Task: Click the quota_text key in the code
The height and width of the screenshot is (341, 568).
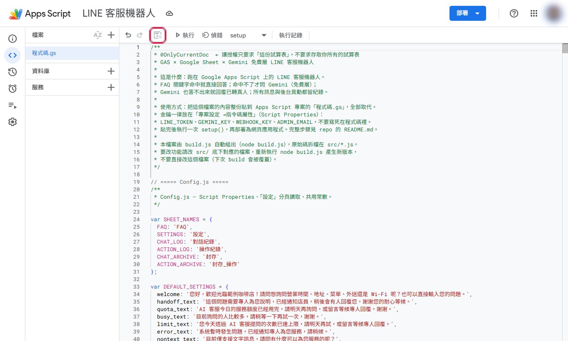Action: [172, 309]
